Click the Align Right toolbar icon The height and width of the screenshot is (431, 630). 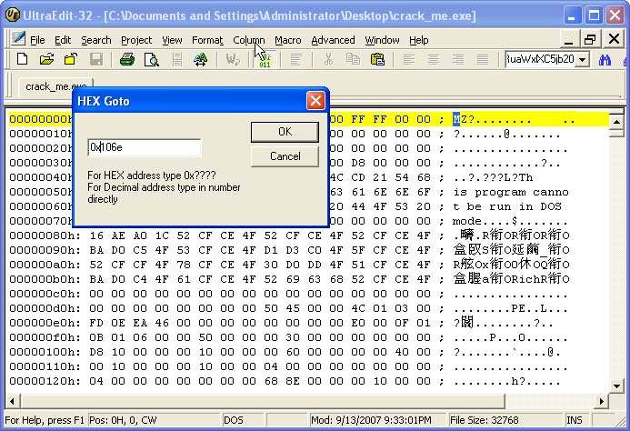point(457,59)
